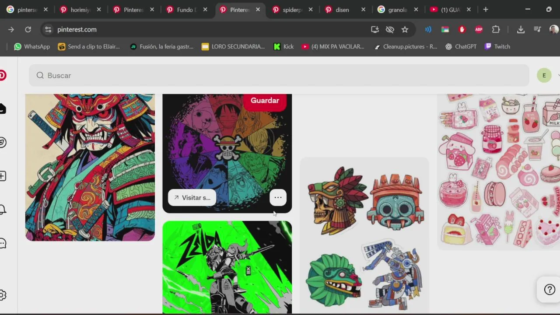Click the profile avatar with letter E
This screenshot has width=560, height=315.
pos(544,75)
